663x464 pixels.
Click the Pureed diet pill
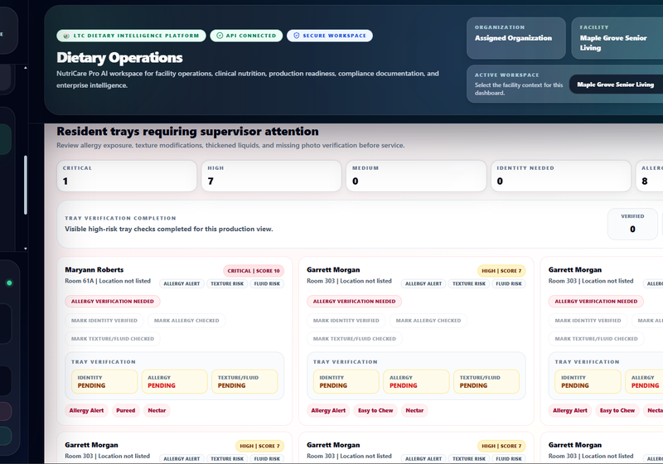click(126, 410)
